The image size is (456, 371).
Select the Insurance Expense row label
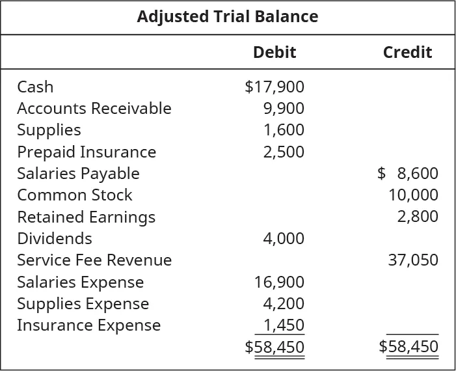click(88, 325)
